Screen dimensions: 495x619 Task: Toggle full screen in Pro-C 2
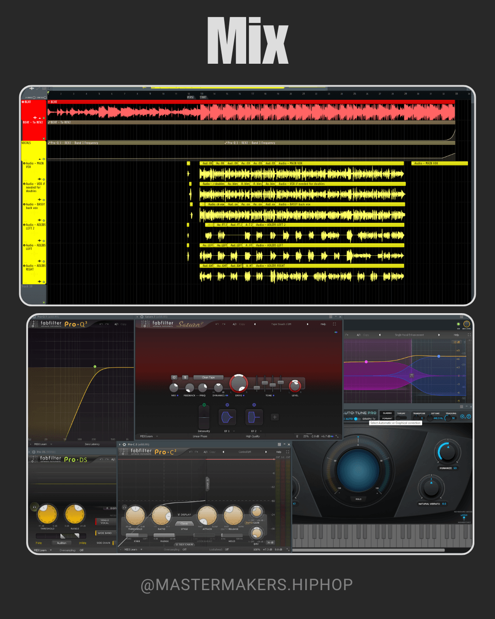287,452
